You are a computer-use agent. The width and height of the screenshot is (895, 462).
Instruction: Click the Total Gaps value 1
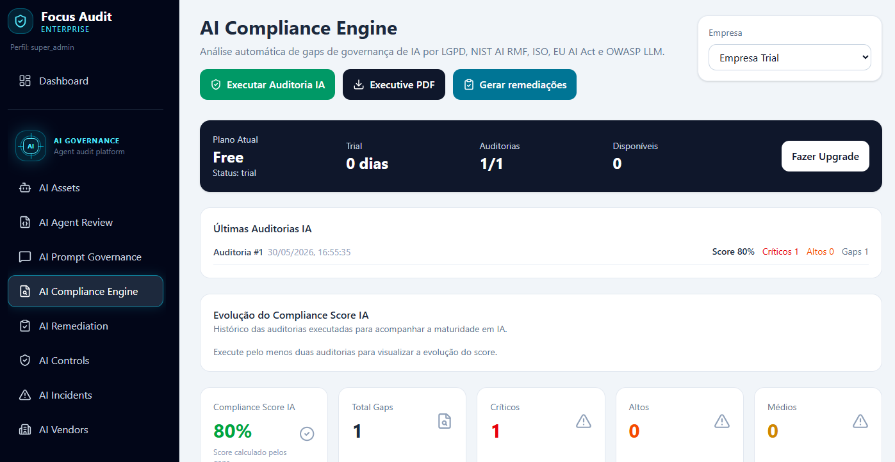pyautogui.click(x=357, y=431)
